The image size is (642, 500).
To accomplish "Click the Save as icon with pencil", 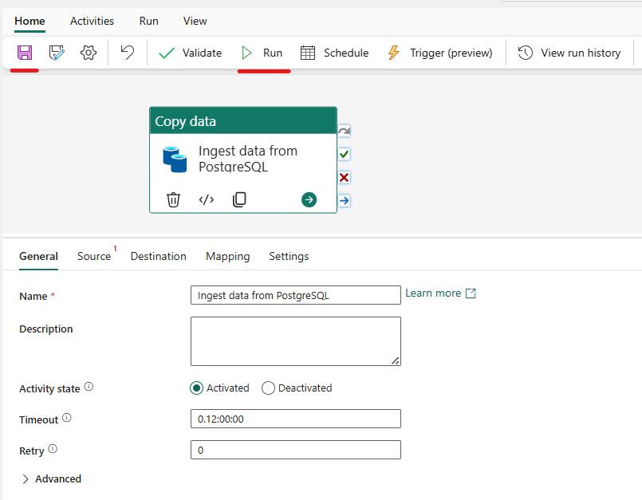I will pyautogui.click(x=57, y=53).
